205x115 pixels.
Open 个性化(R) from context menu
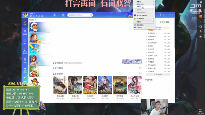144,28
